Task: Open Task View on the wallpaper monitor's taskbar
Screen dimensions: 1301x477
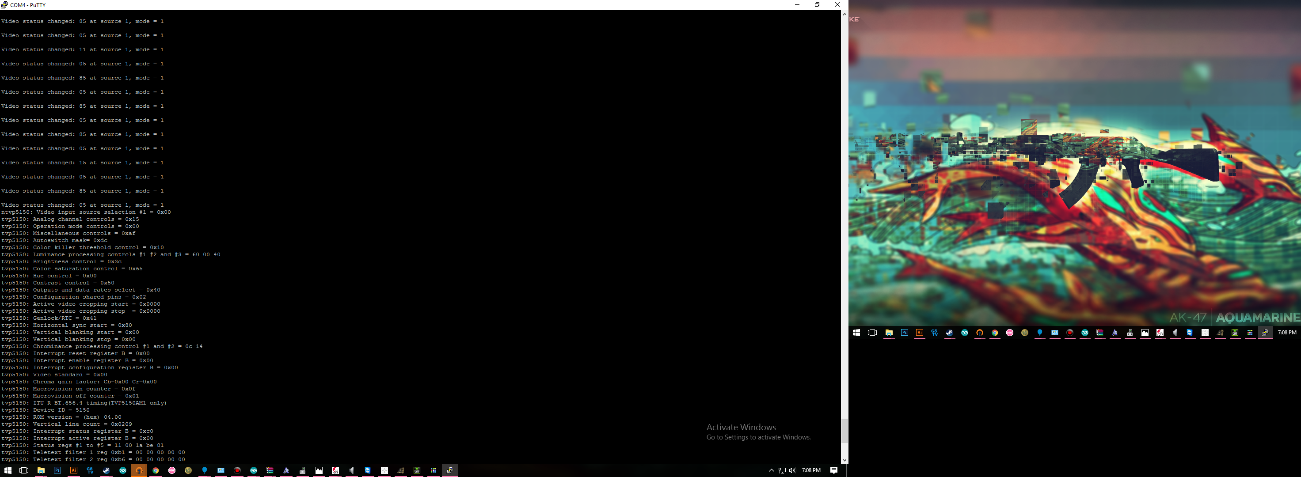Action: pyautogui.click(x=872, y=333)
